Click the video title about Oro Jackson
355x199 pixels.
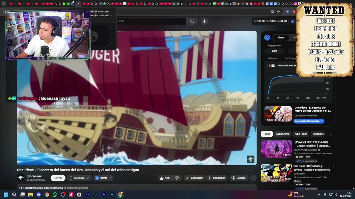click(78, 170)
